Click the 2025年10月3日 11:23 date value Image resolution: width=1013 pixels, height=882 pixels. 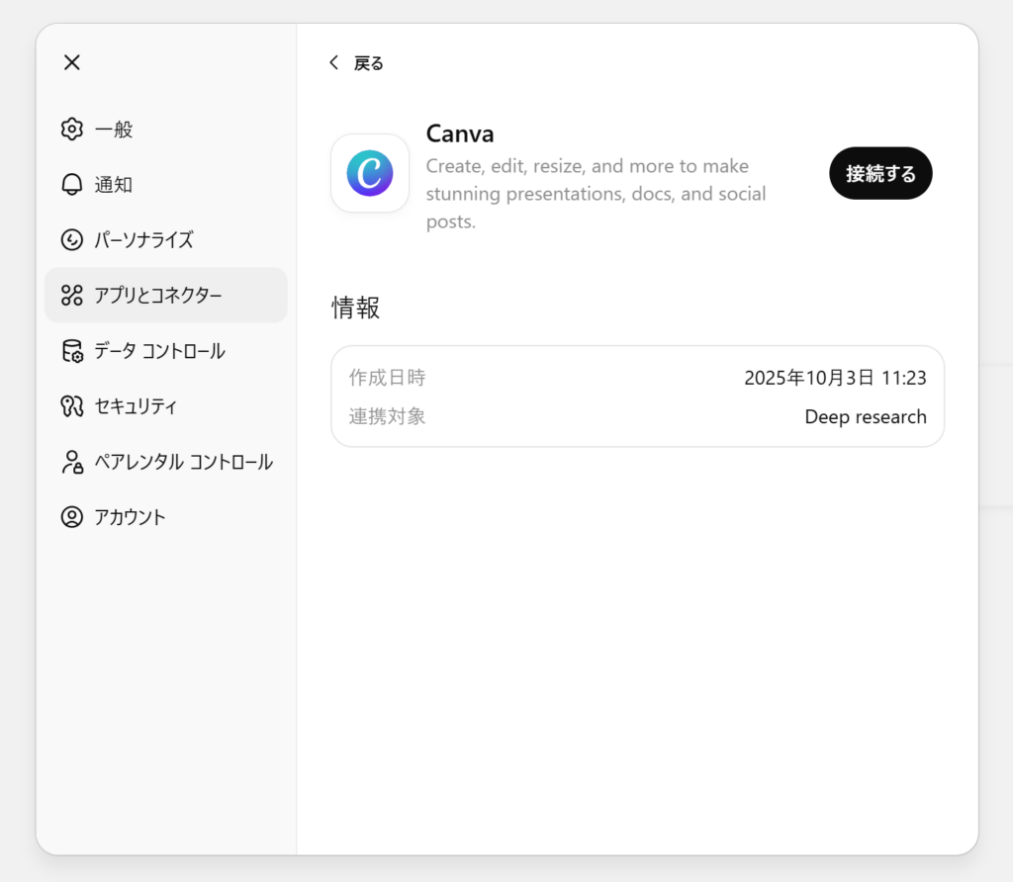pyautogui.click(x=835, y=378)
